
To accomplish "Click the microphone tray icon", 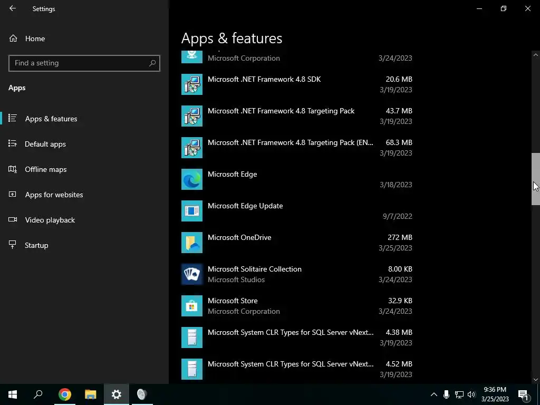I will pos(446,394).
